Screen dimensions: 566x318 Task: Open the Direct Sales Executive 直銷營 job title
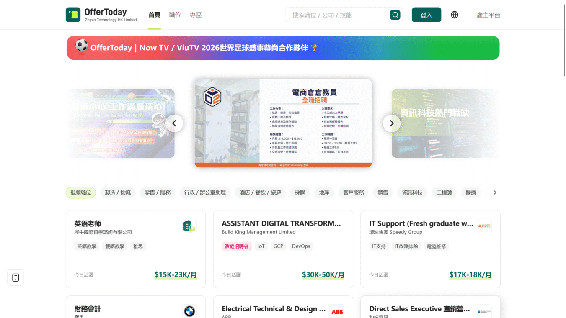[419, 309]
